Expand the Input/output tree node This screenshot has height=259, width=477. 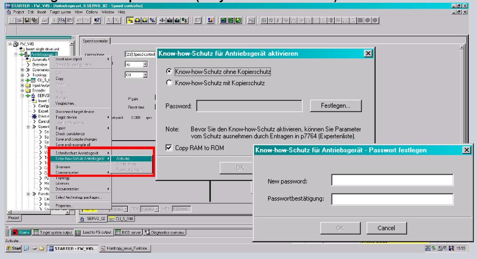point(22,85)
